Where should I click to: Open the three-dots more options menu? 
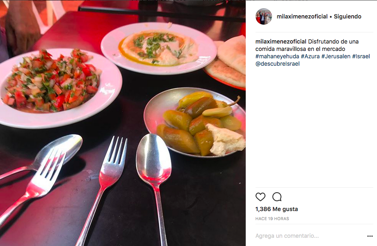click(x=370, y=236)
